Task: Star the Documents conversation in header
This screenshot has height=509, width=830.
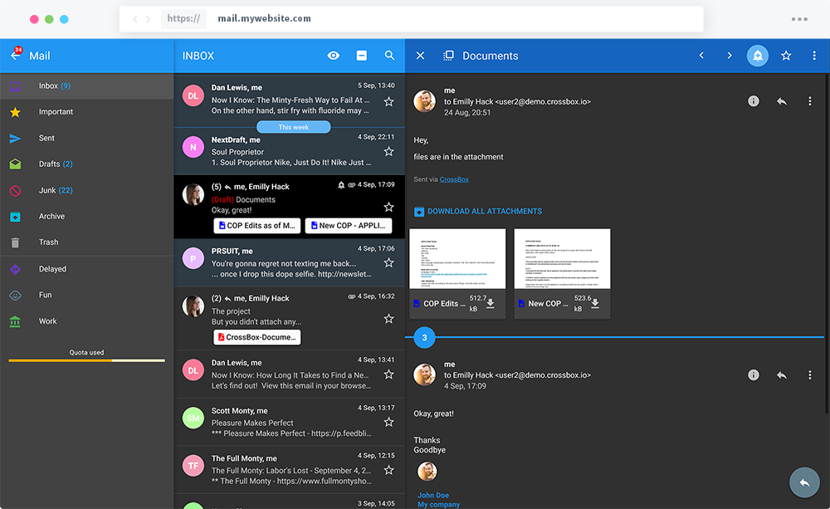Action: click(786, 56)
